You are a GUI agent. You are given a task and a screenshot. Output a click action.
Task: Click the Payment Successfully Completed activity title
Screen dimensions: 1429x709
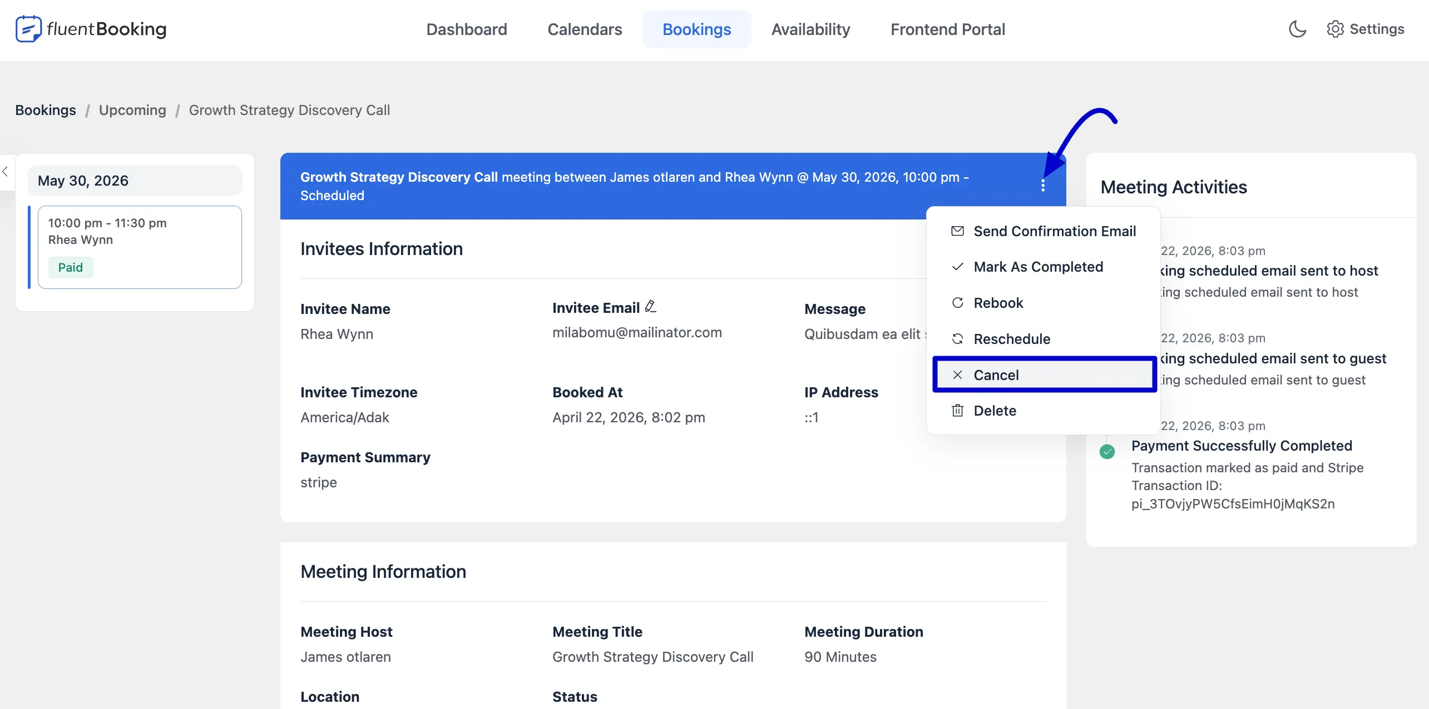click(1242, 446)
